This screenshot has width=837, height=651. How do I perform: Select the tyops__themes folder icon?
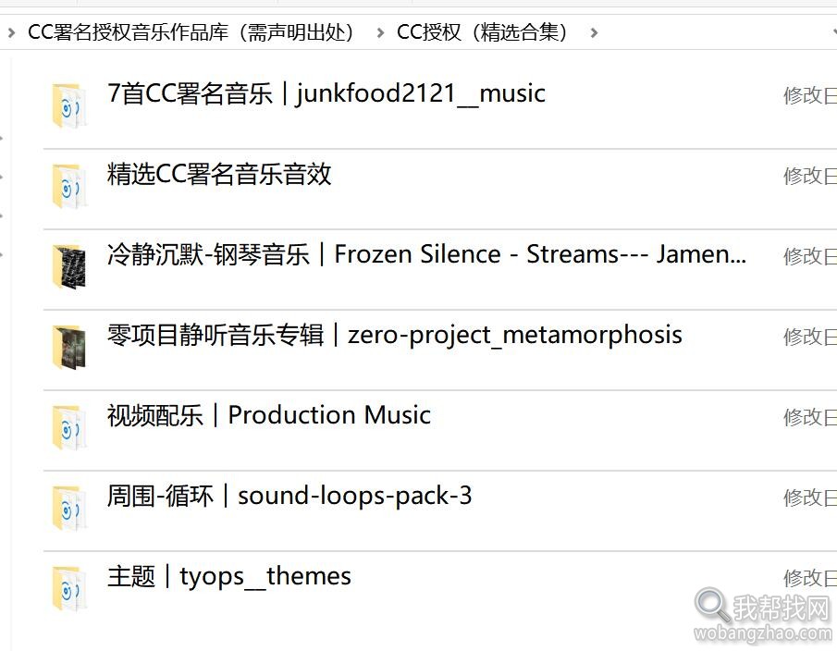[69, 589]
